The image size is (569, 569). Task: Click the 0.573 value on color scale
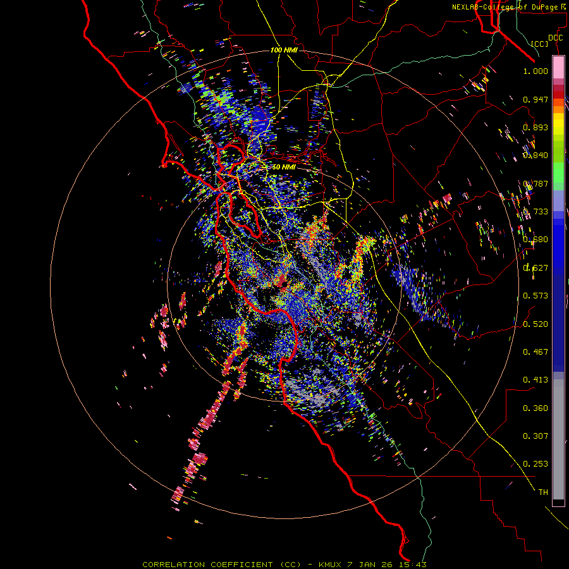coord(535,295)
